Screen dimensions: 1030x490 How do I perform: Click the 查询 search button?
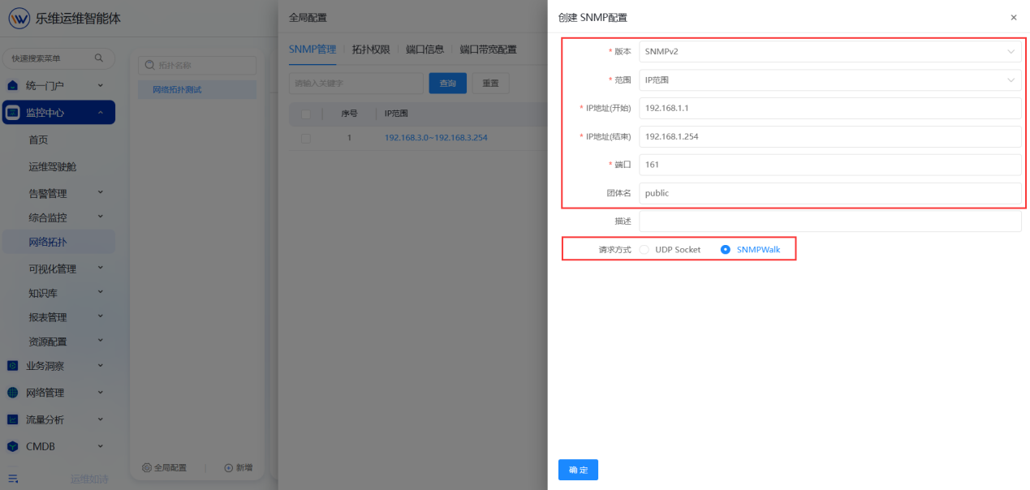448,83
